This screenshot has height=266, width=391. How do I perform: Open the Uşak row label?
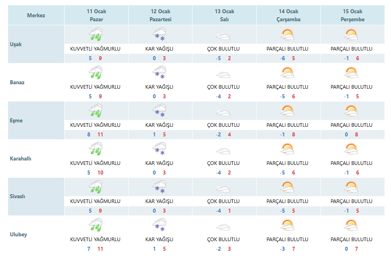[x=16, y=45]
